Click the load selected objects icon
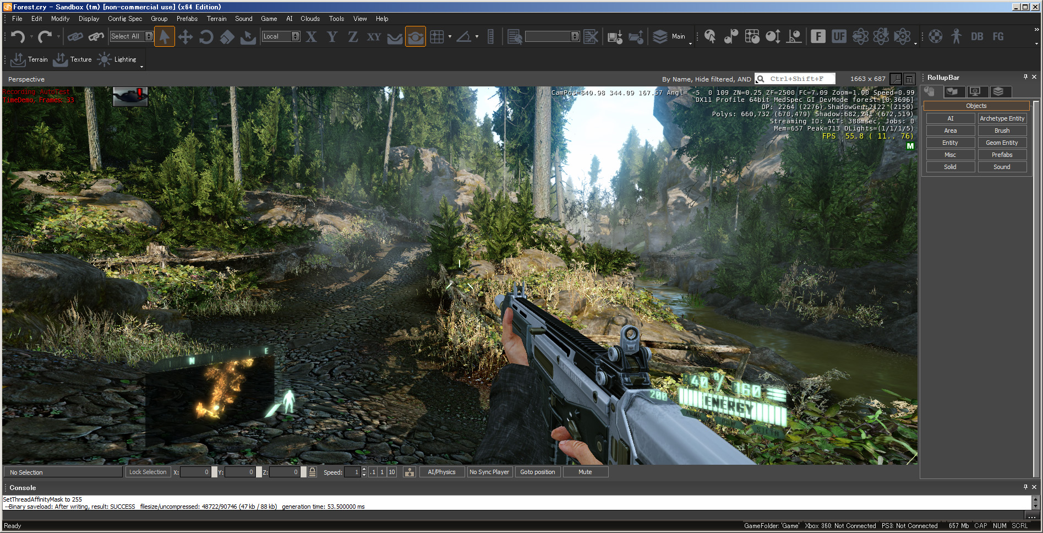 tap(636, 37)
